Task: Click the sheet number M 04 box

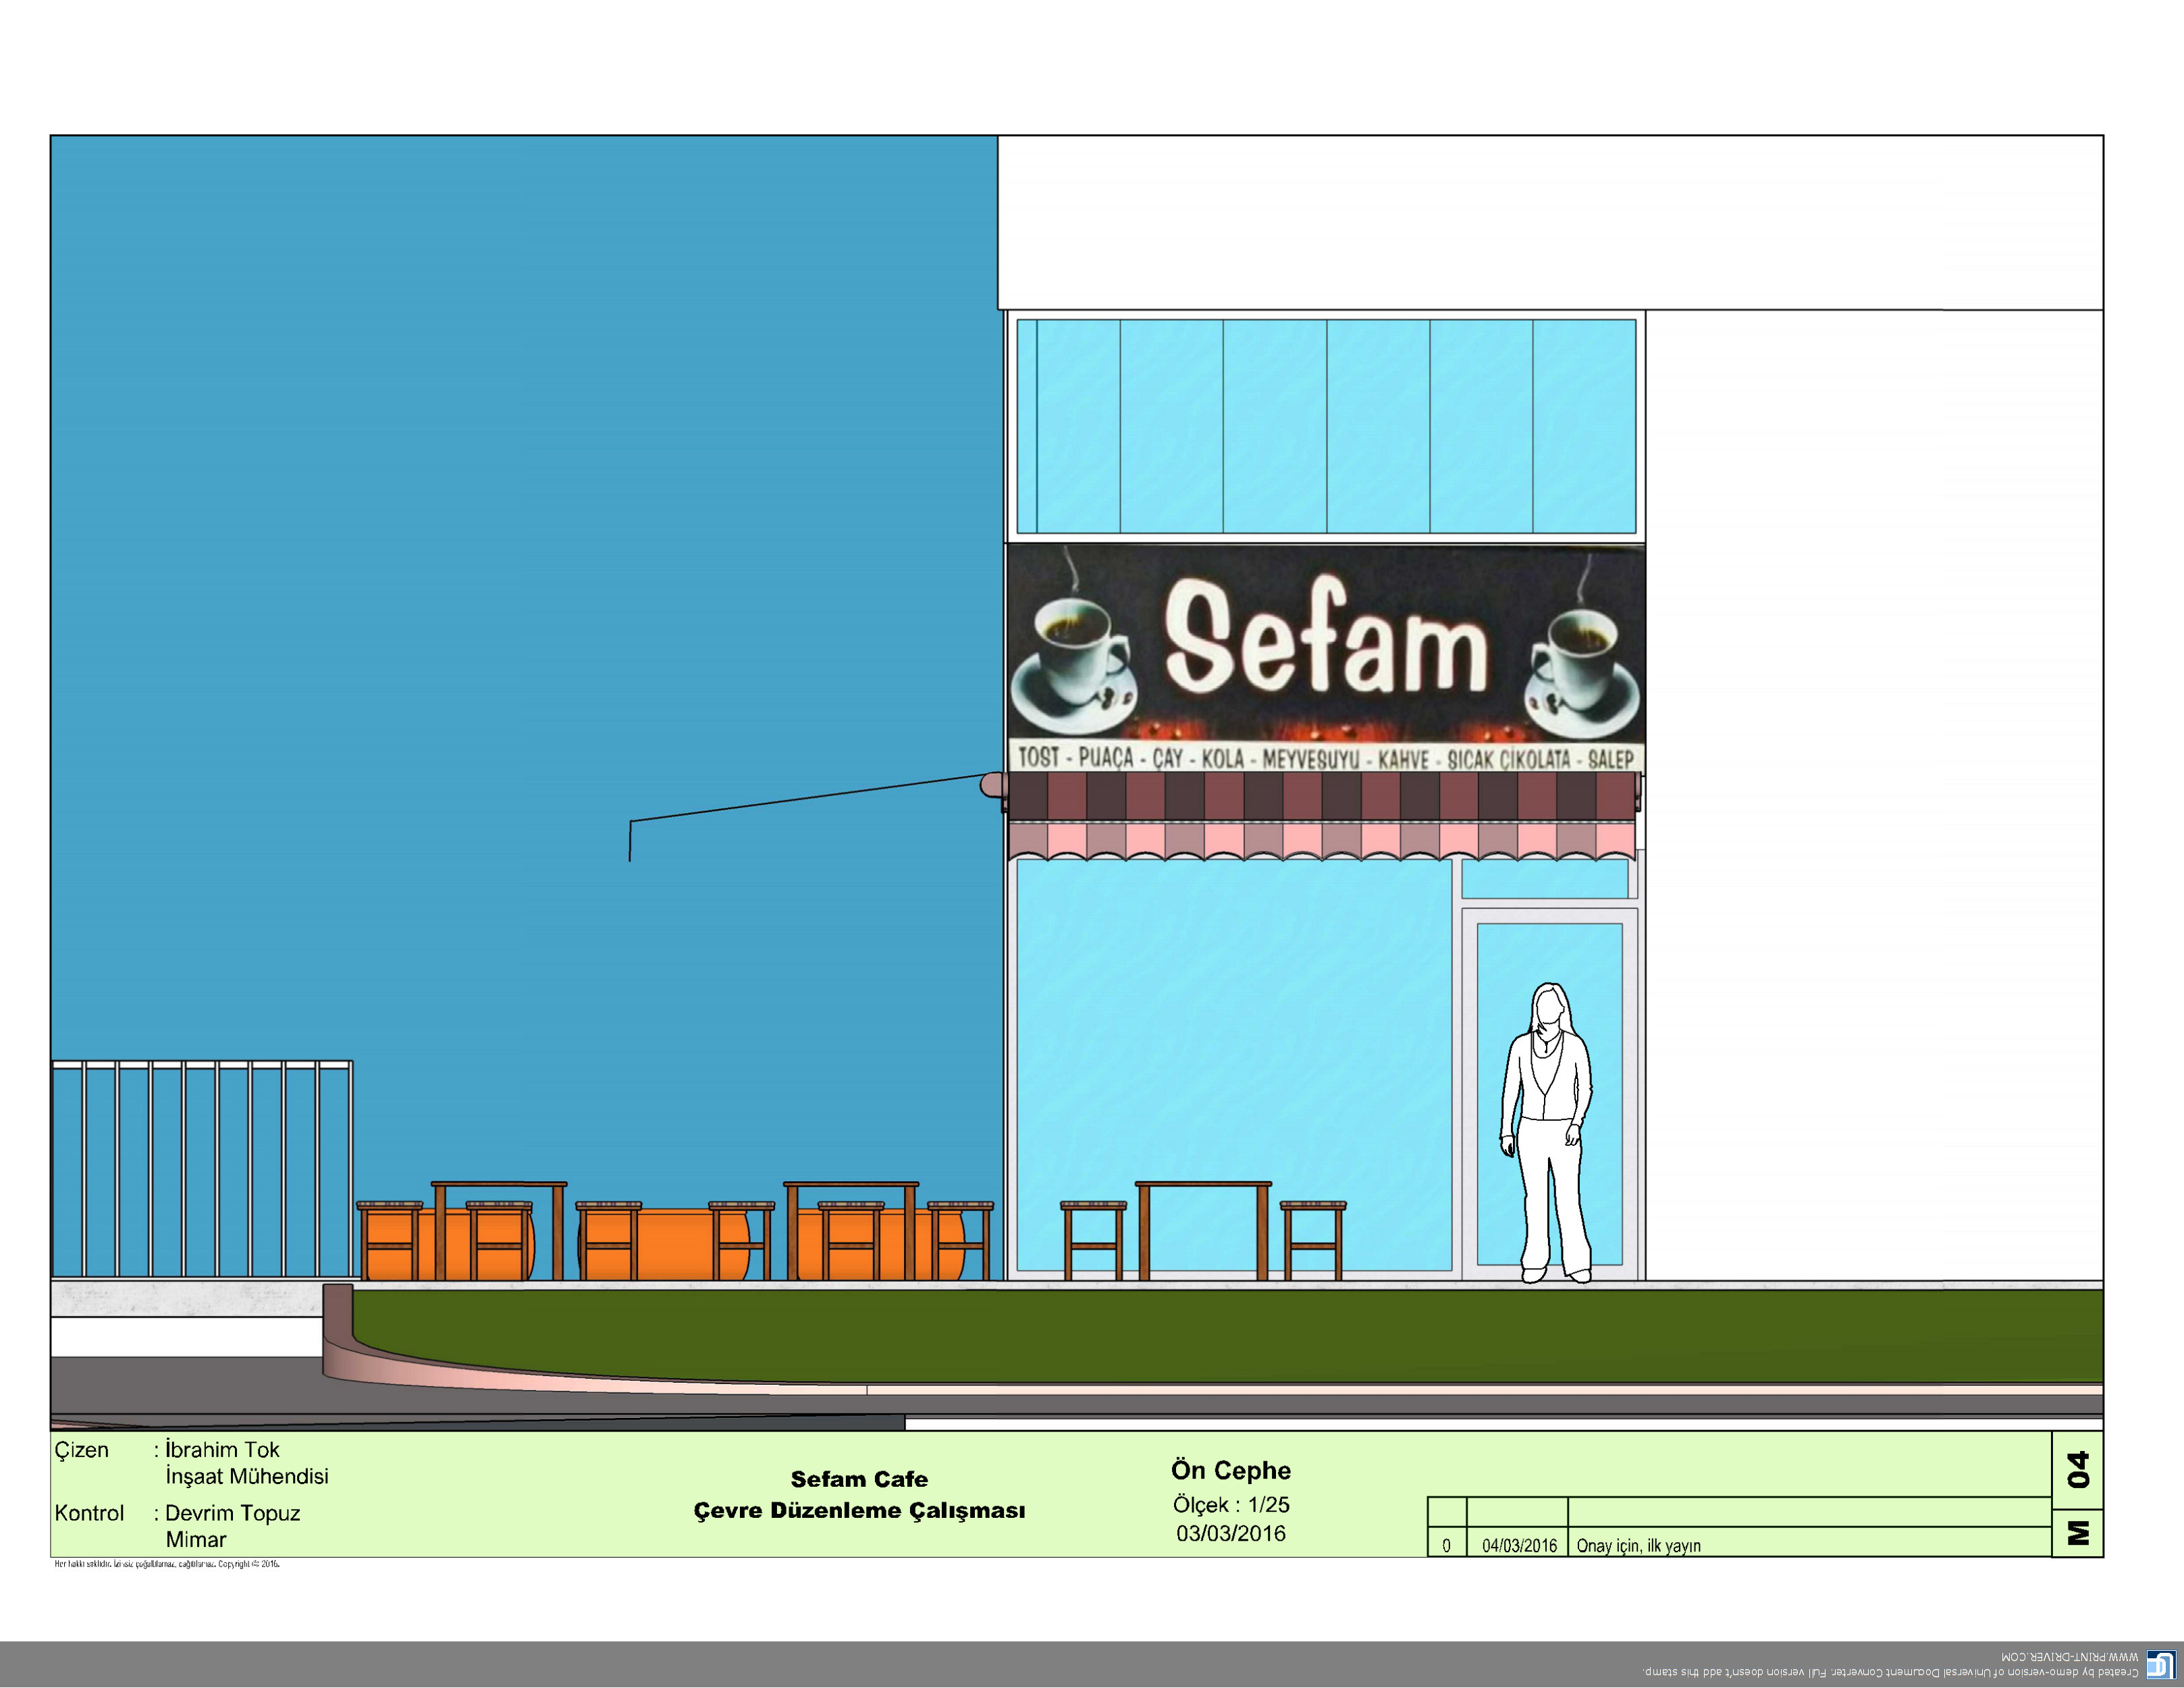Action: point(2077,1495)
